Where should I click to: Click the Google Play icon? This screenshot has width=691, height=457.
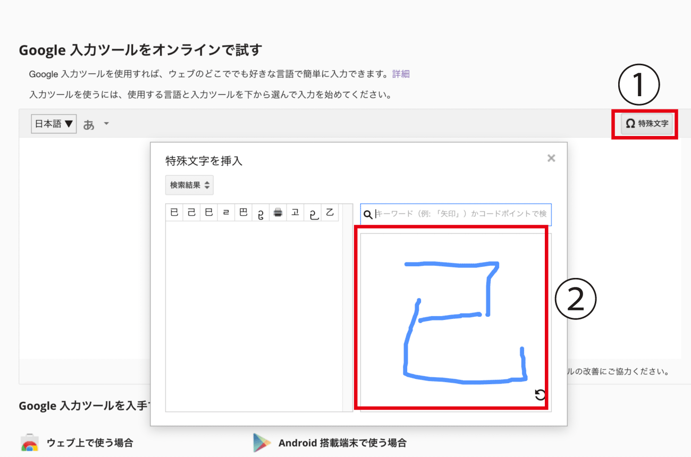click(262, 443)
